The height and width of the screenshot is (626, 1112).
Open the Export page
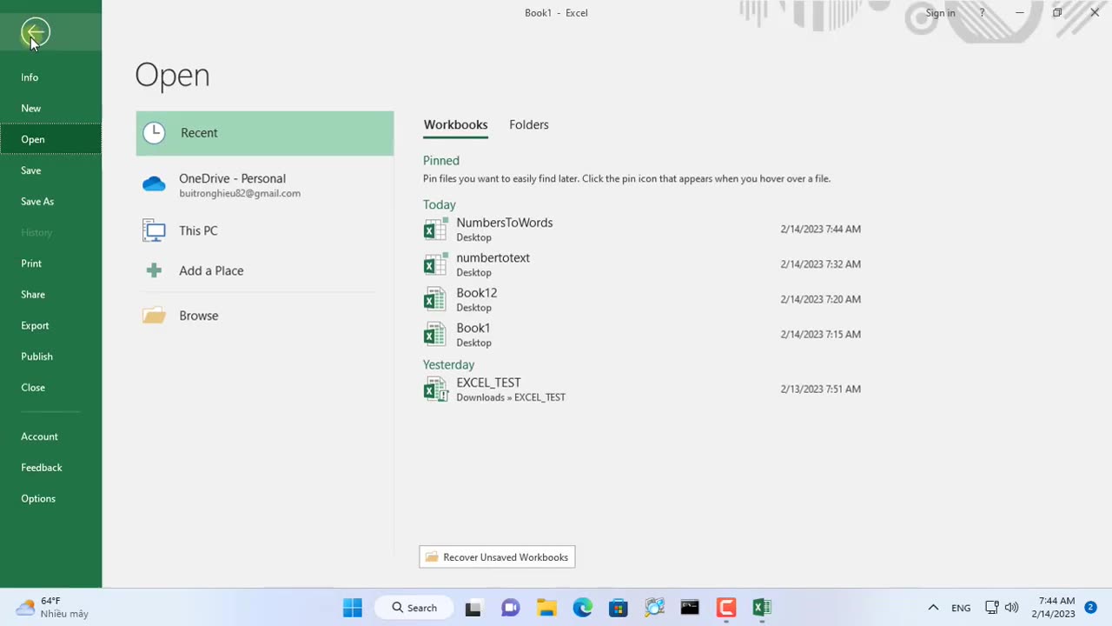point(50,325)
